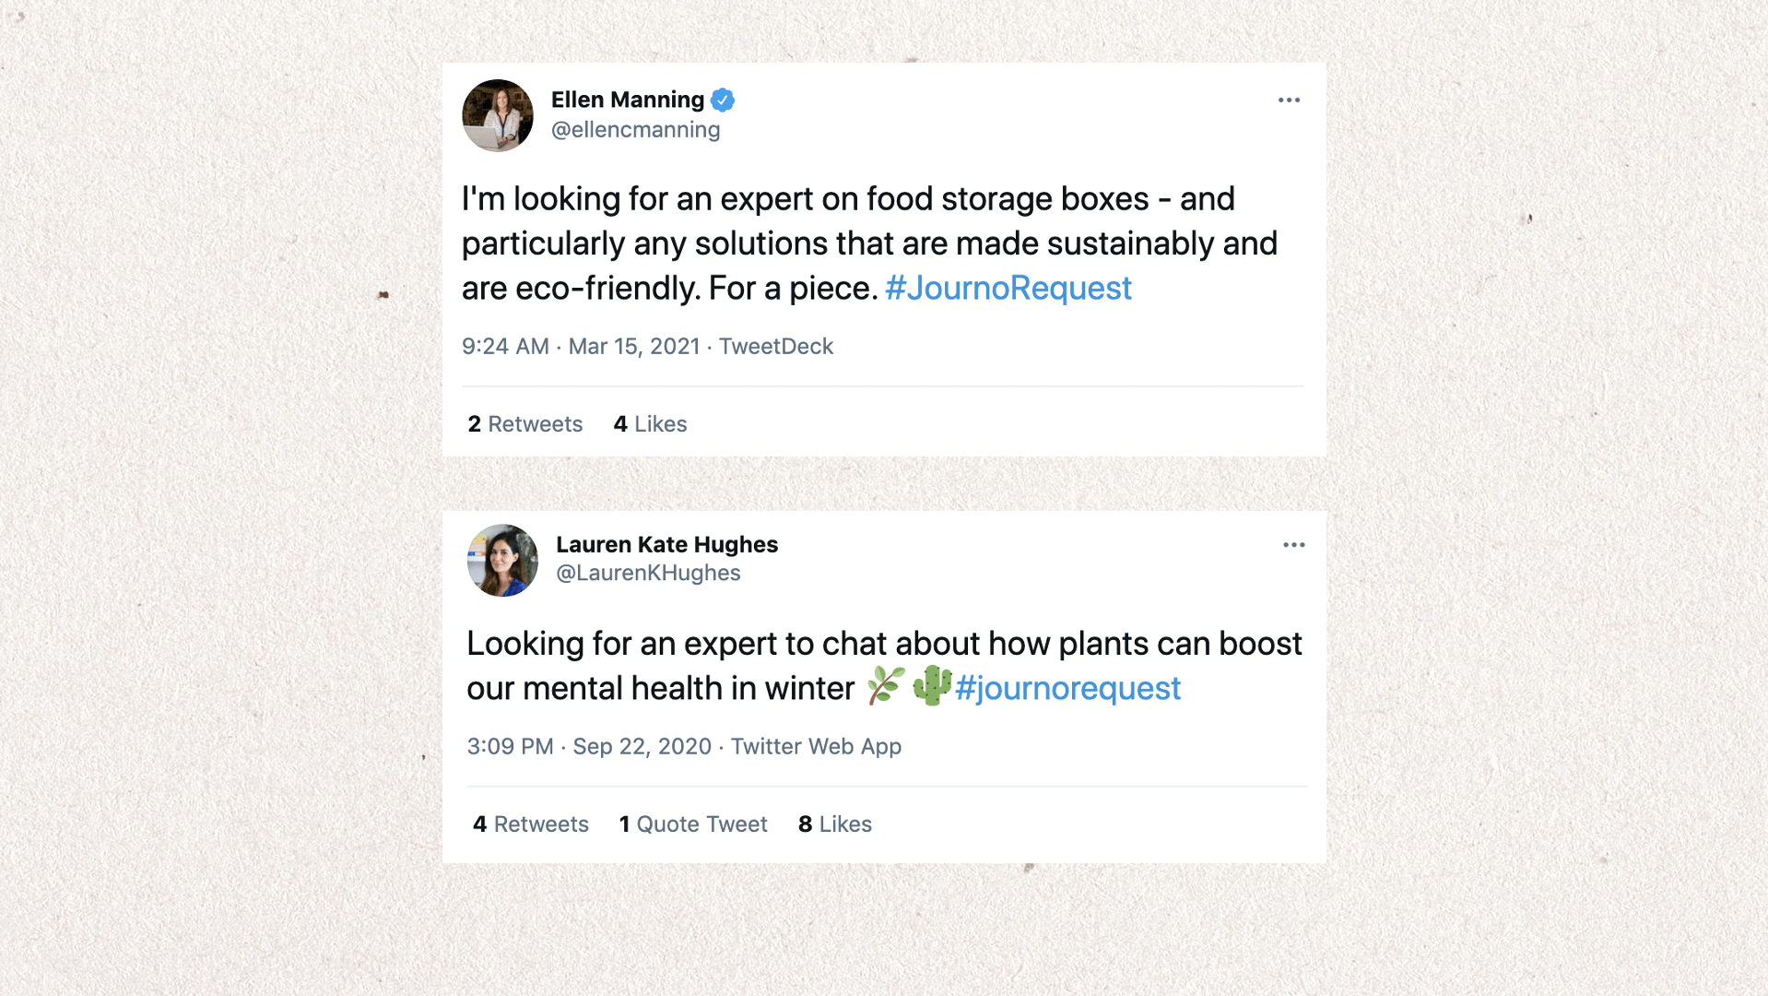This screenshot has width=1768, height=996.
Task: Click the 3:09 PM Sep 22, 2020 timestamp
Action: 589,747
